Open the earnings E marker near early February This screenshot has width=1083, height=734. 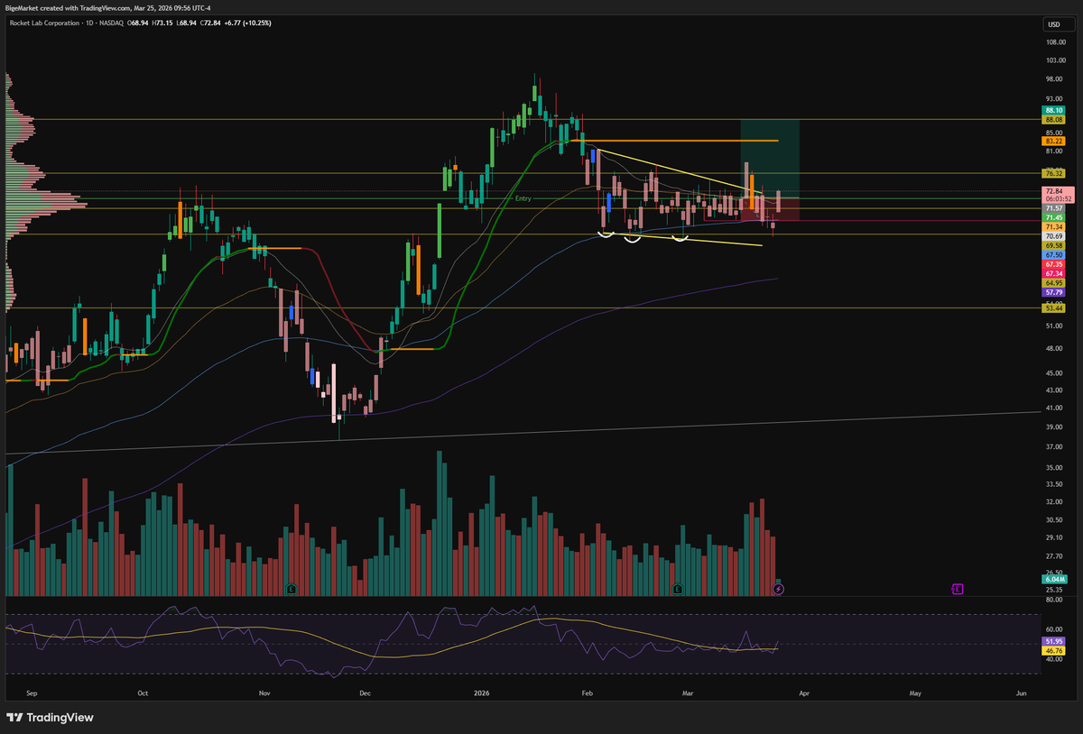[x=677, y=589]
